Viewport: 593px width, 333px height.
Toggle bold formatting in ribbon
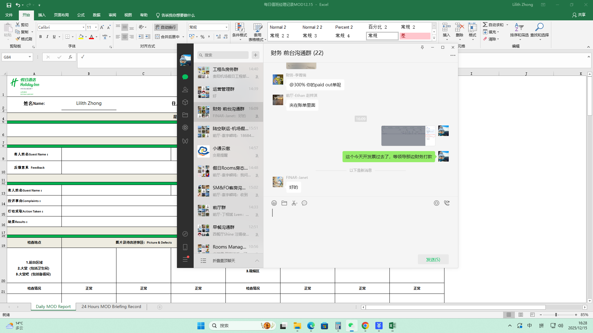pyautogui.click(x=40, y=37)
